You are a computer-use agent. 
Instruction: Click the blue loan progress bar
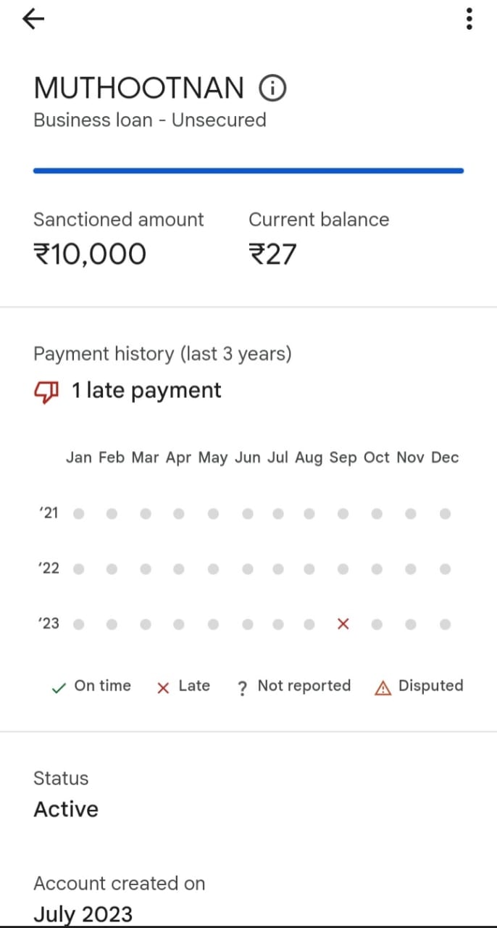point(248,171)
